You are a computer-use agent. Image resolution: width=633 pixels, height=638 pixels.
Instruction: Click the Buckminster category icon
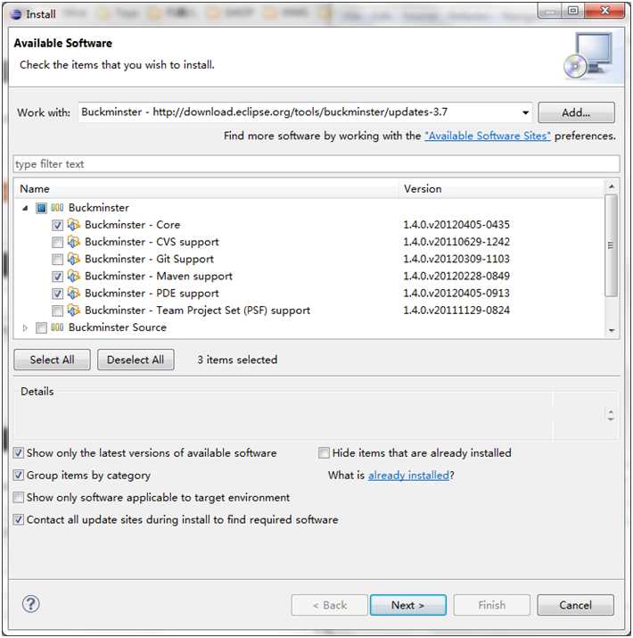click(57, 208)
